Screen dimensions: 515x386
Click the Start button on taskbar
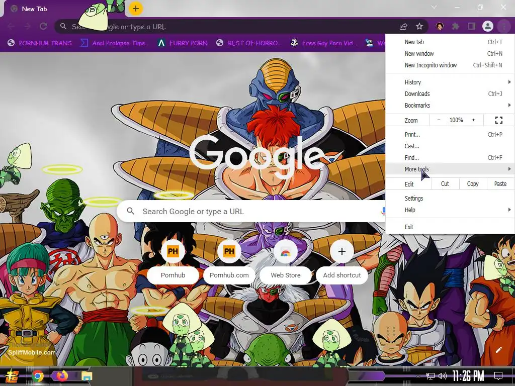(x=12, y=376)
